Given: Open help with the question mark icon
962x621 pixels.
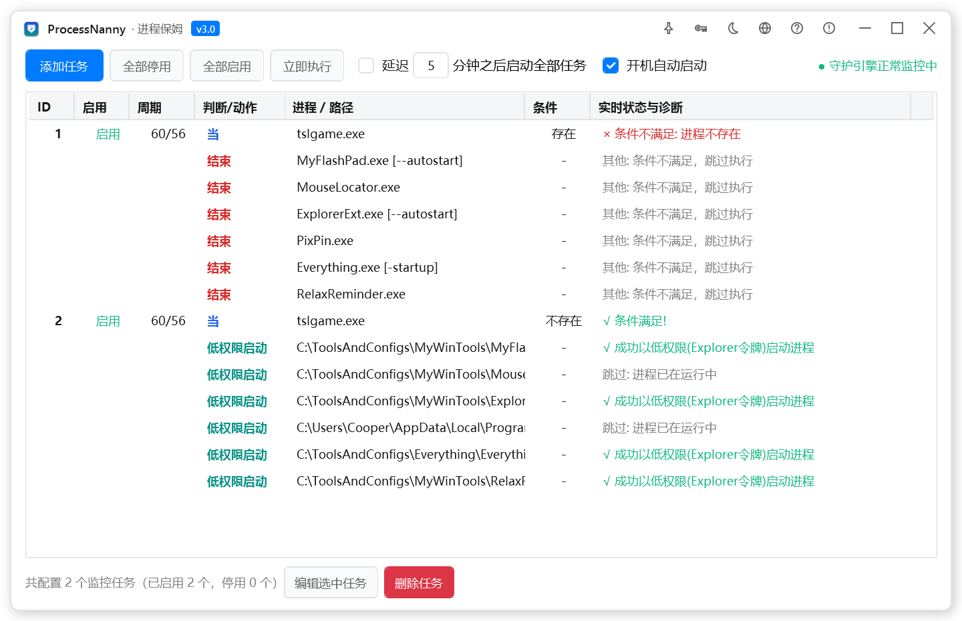Looking at the screenshot, I should coord(797,28).
